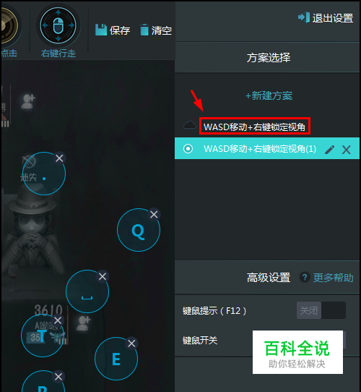Select radio button of WASD移动+右键锁定视角(1)
The width and height of the screenshot is (361, 392).
click(188, 148)
